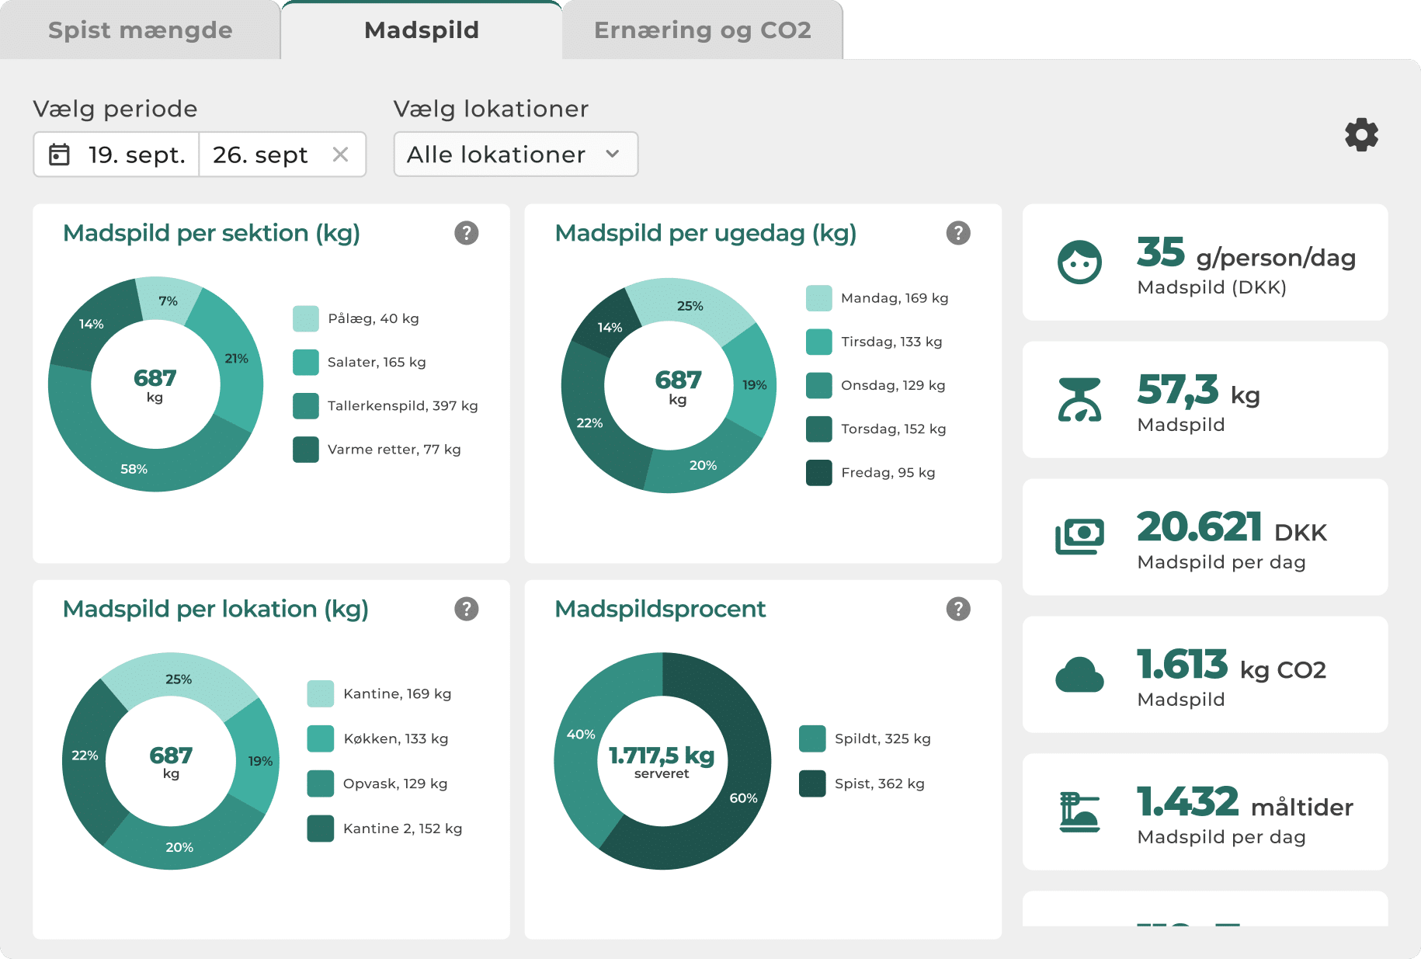Click the text 'Salater, 165 kg'
1421x959 pixels.
pyautogui.click(x=377, y=362)
